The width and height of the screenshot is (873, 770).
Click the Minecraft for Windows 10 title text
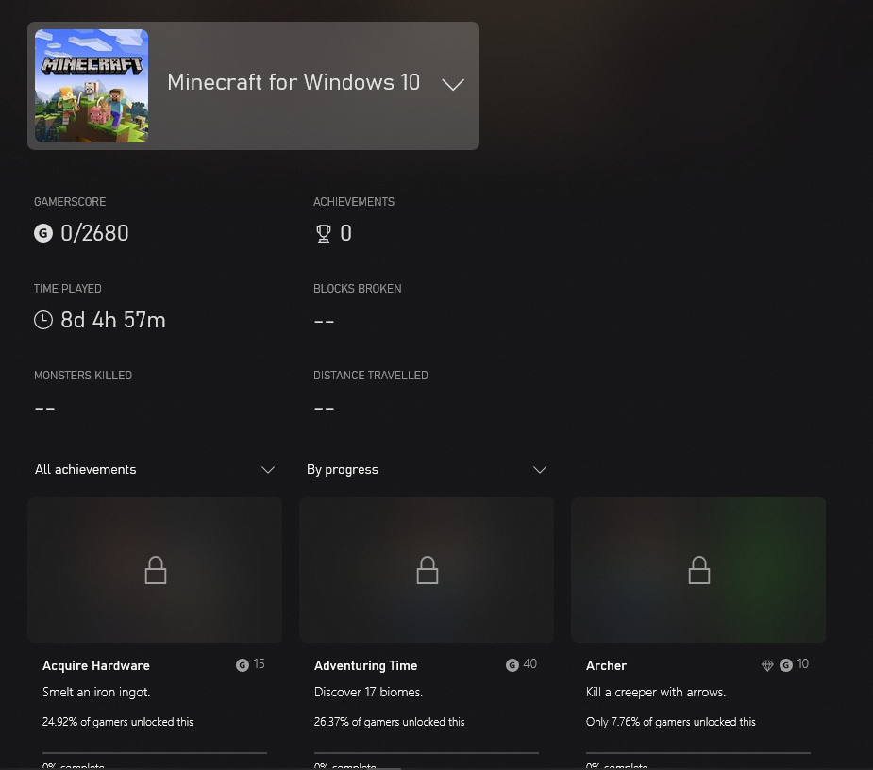[294, 82]
